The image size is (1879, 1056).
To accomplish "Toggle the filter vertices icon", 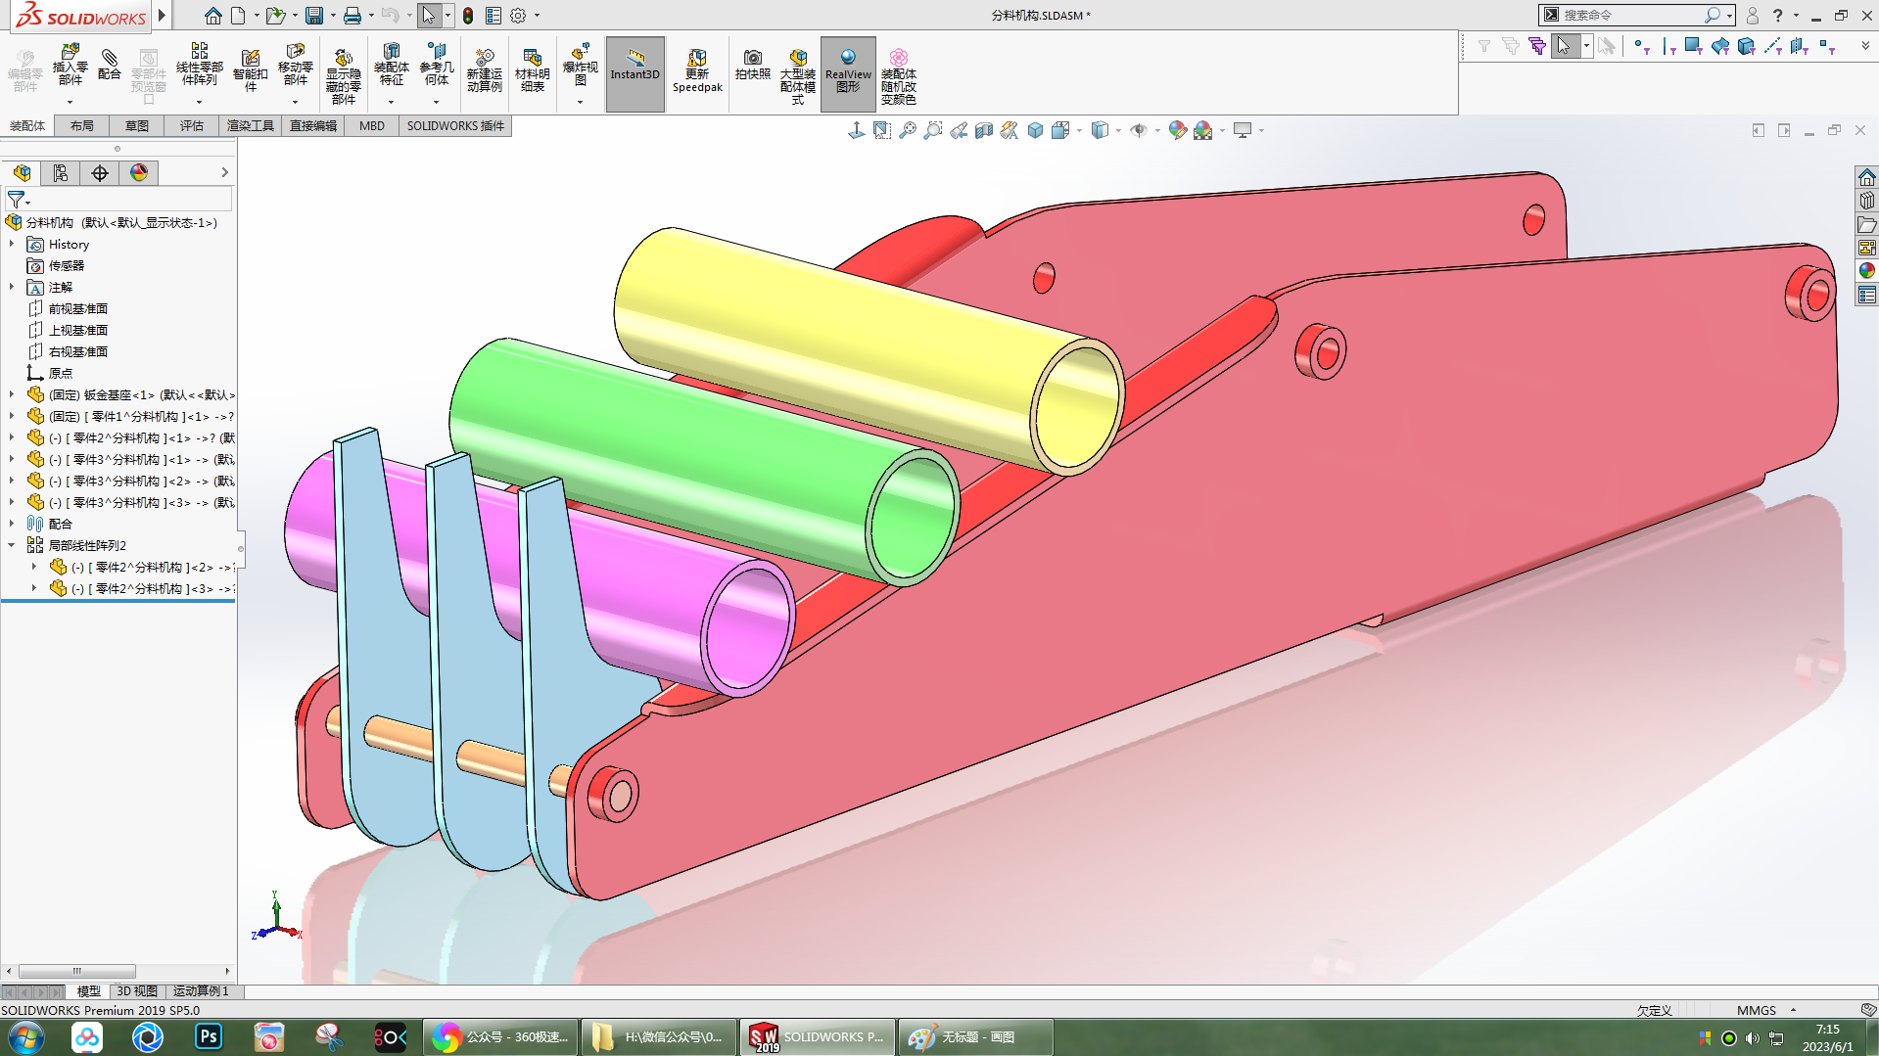I will 1642,46.
